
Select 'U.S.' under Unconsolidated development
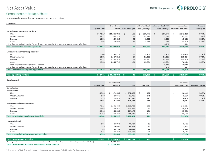pyautogui.click(x=12, y=124)
